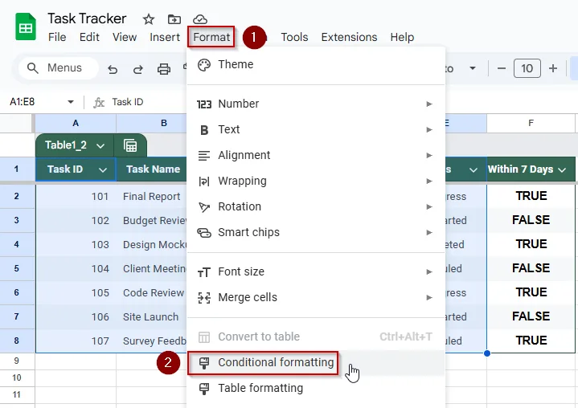
Task: Click the Final Report task cell
Action: [151, 196]
